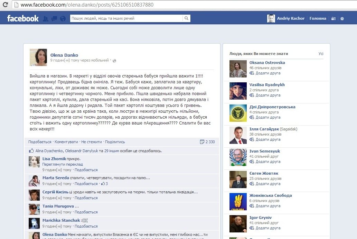Open Сергій Кисіль's profile link

(x=55, y=192)
